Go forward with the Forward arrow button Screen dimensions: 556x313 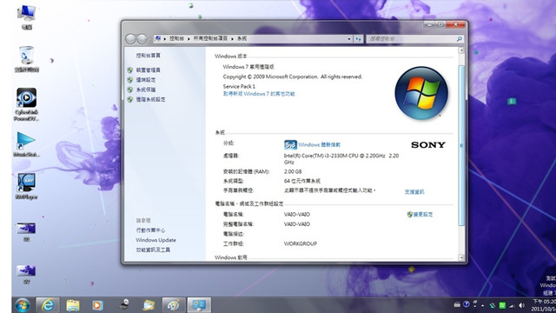(142, 38)
